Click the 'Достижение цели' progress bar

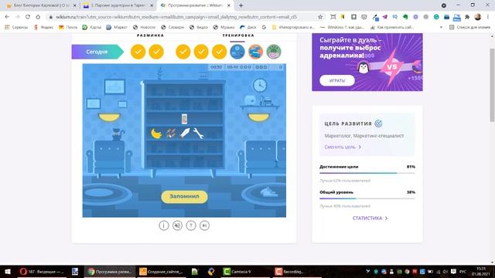pyautogui.click(x=367, y=173)
